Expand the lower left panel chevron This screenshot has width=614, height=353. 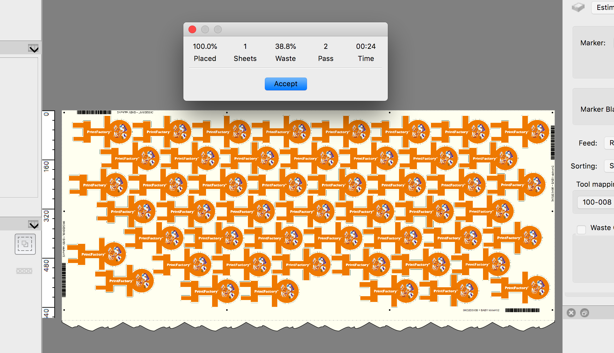pos(34,225)
